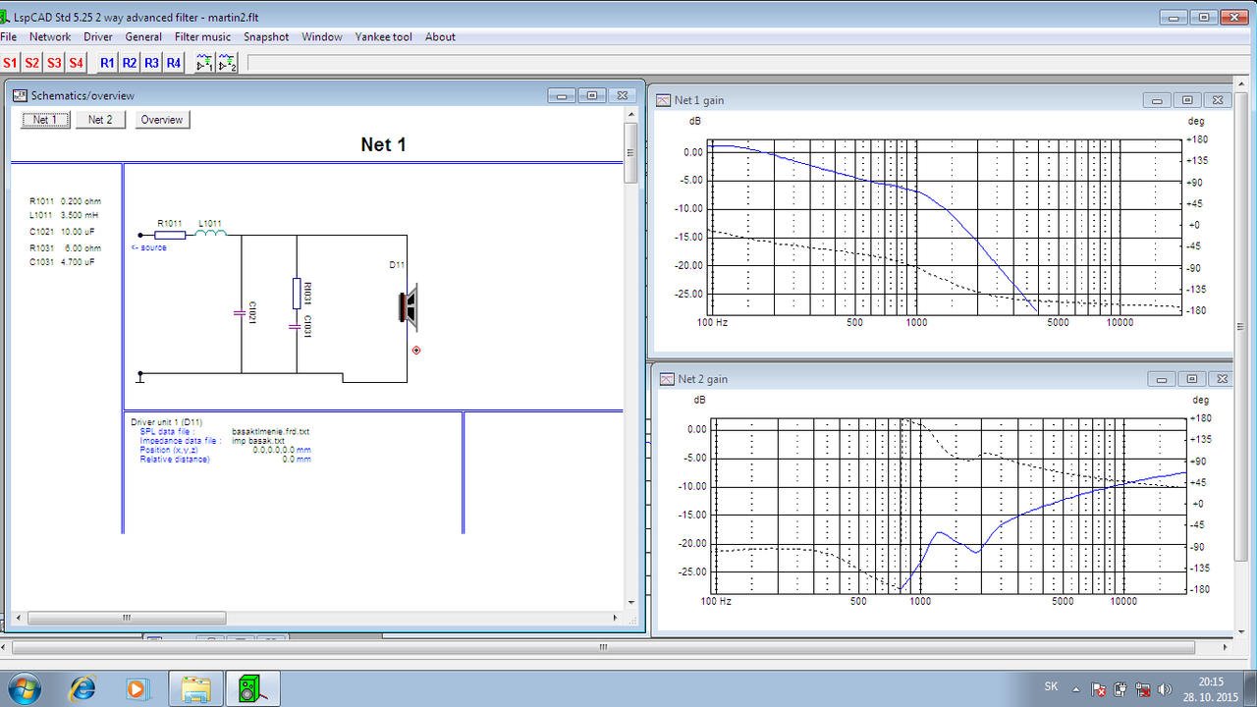This screenshot has width=1257, height=707.
Task: Switch to the Net 2 schematic
Action: 100,120
